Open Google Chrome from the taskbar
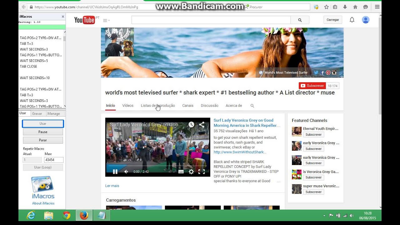This screenshot has height=225, width=400. coord(66,216)
